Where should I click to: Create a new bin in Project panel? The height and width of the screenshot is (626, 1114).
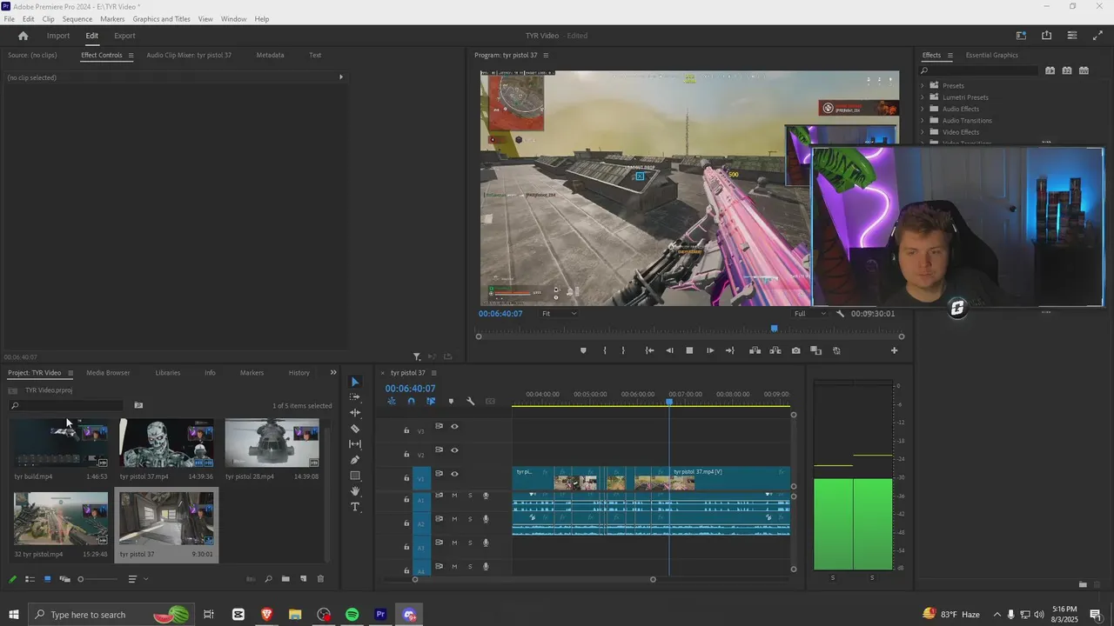pyautogui.click(x=285, y=579)
